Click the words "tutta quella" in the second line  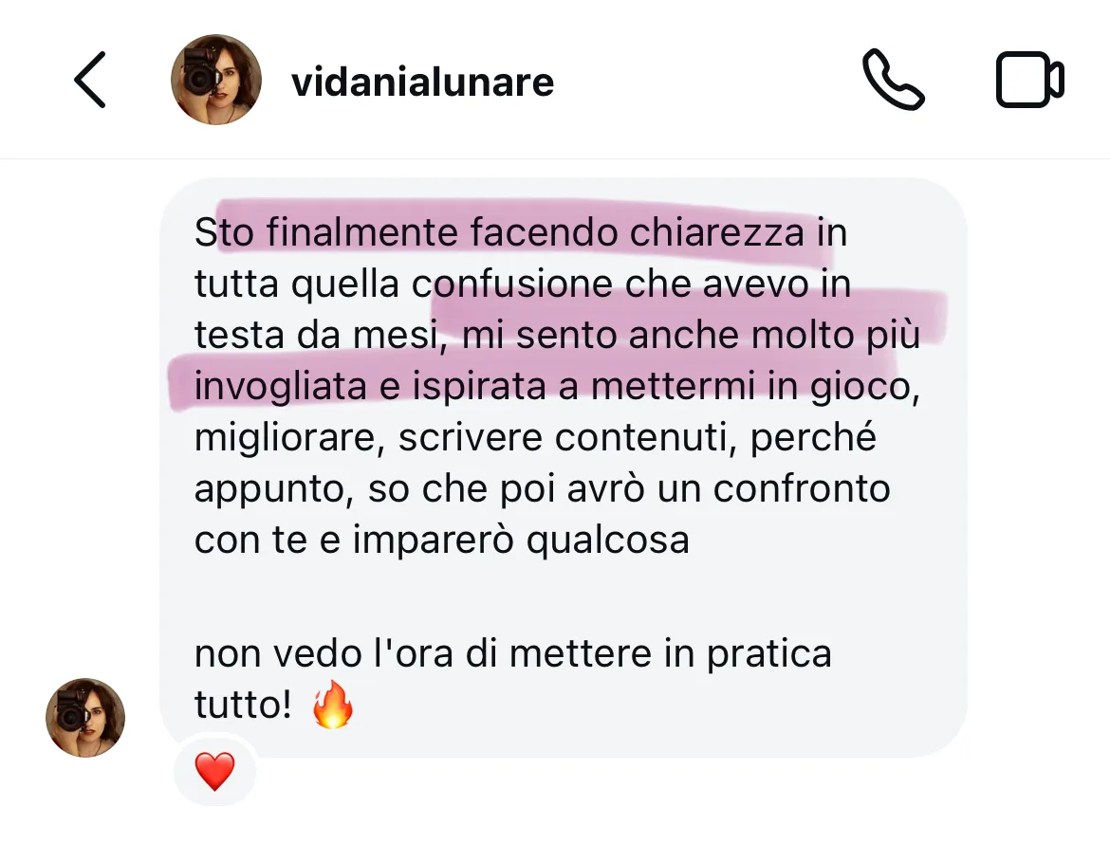(x=297, y=284)
